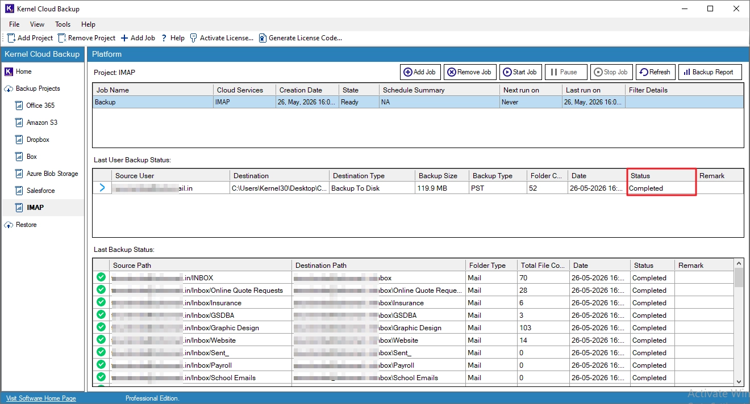Click the Backup Size column header

pyautogui.click(x=441, y=175)
